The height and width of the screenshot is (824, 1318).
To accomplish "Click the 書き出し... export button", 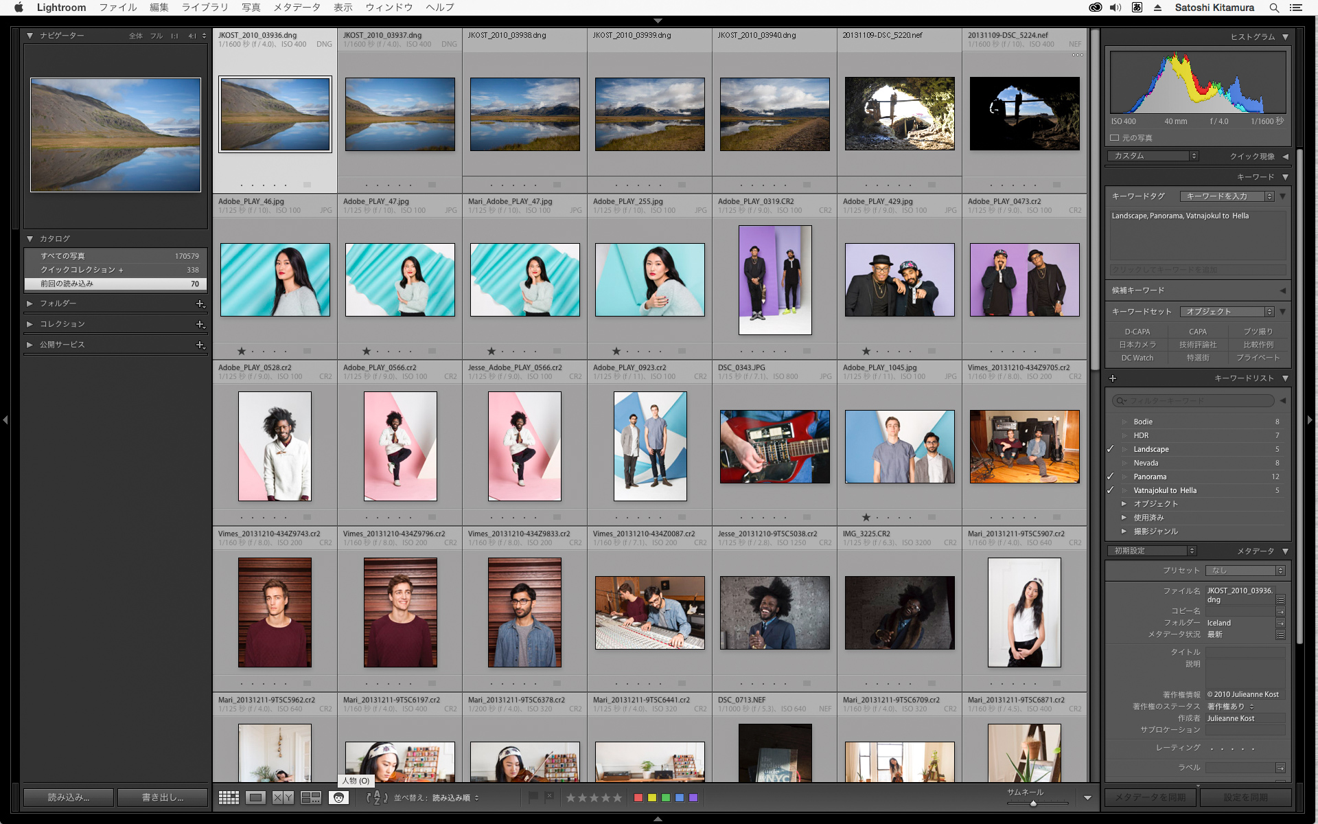I will (163, 797).
